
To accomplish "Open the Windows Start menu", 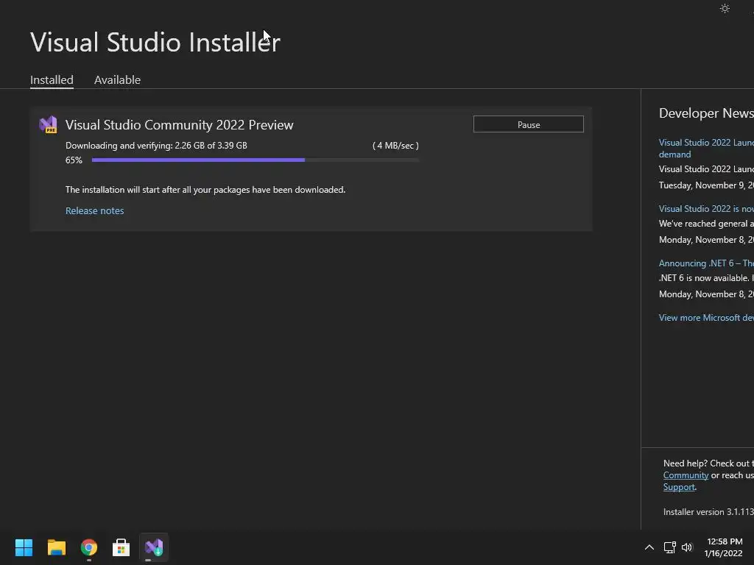I will point(24,547).
